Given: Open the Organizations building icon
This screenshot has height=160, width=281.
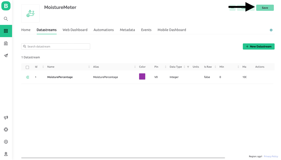Looking at the screenshot, I should tap(6, 43).
